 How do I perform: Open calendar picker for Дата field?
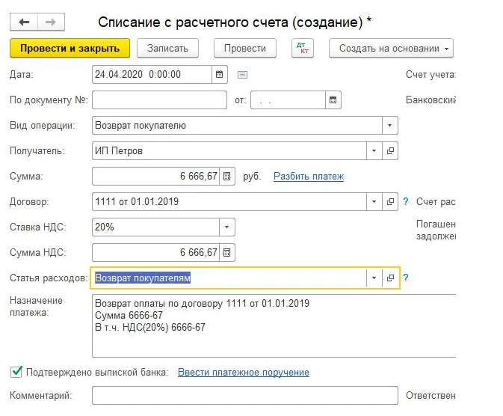click(220, 75)
